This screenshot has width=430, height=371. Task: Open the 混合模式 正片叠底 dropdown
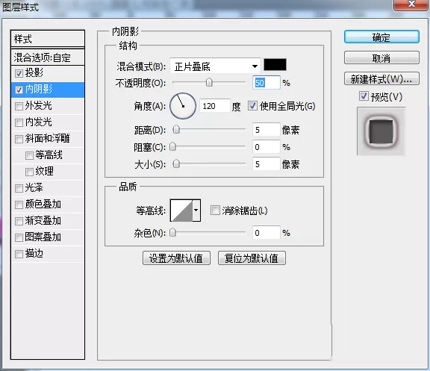[215, 66]
